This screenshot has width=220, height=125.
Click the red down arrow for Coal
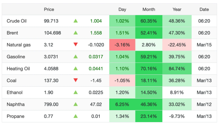click(76, 80)
